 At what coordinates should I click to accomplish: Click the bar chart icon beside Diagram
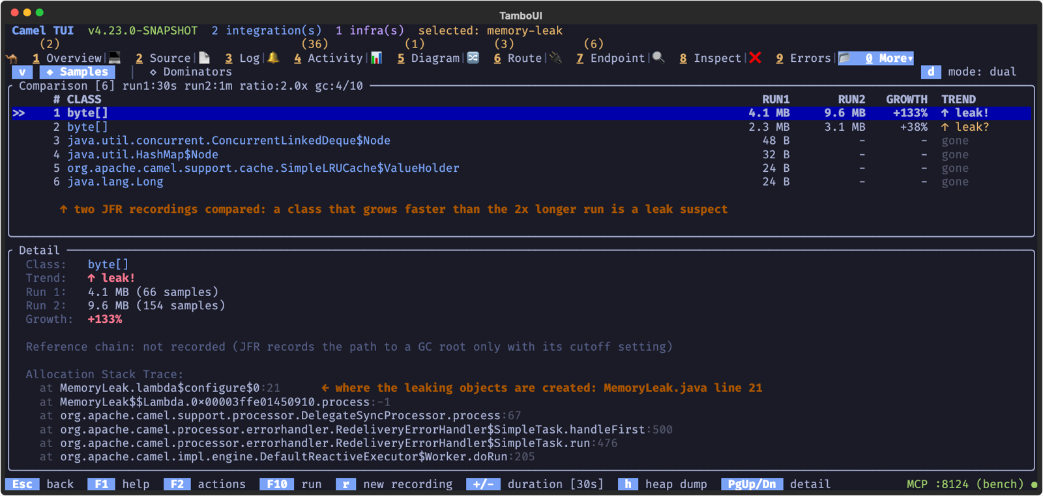(376, 58)
